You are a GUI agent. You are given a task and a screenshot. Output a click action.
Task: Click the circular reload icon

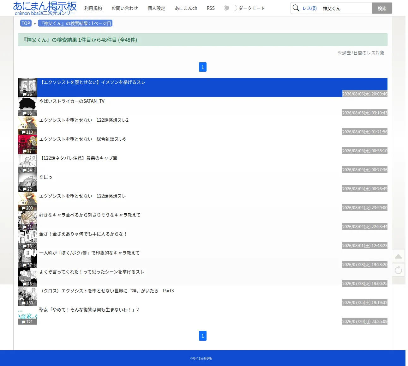[x=398, y=270]
